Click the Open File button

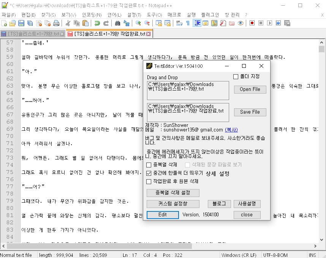[250, 89]
